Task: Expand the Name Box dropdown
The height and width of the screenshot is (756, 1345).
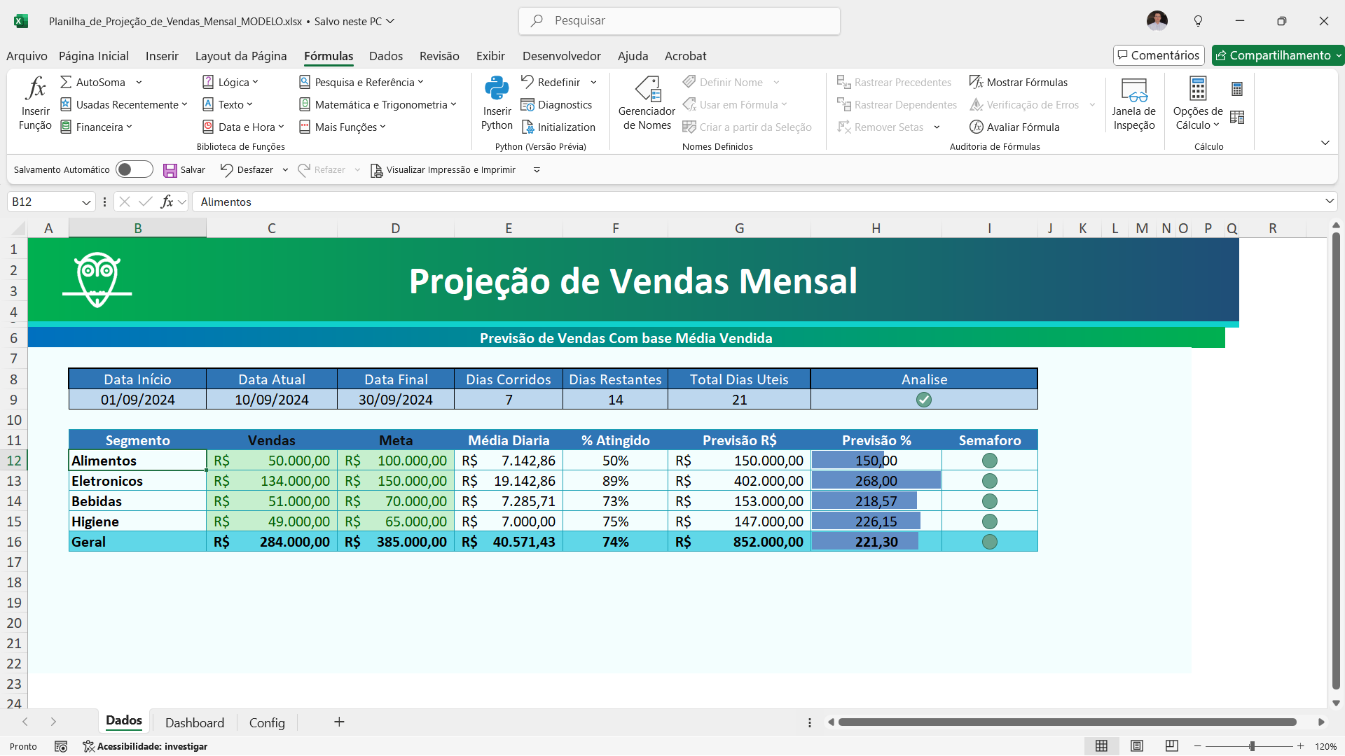Action: pos(86,202)
